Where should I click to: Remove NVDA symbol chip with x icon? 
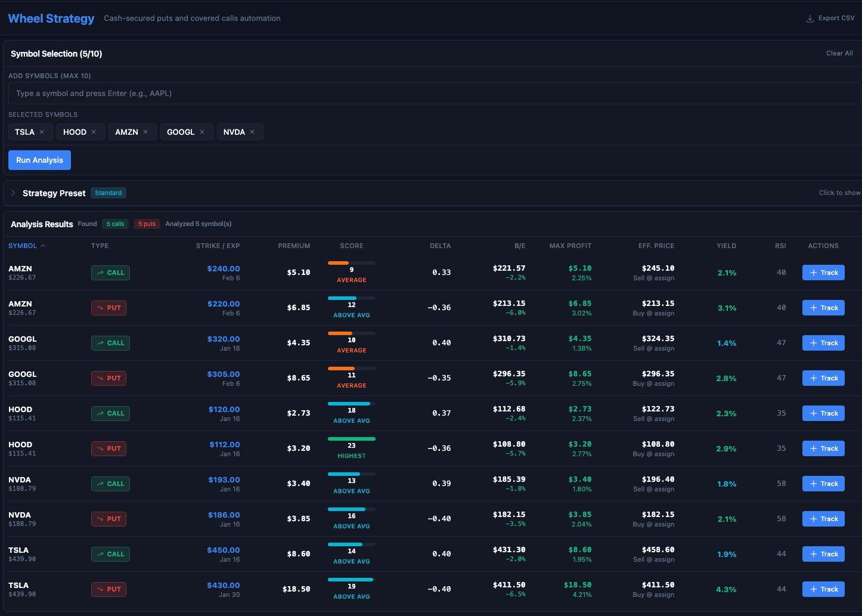pos(252,132)
